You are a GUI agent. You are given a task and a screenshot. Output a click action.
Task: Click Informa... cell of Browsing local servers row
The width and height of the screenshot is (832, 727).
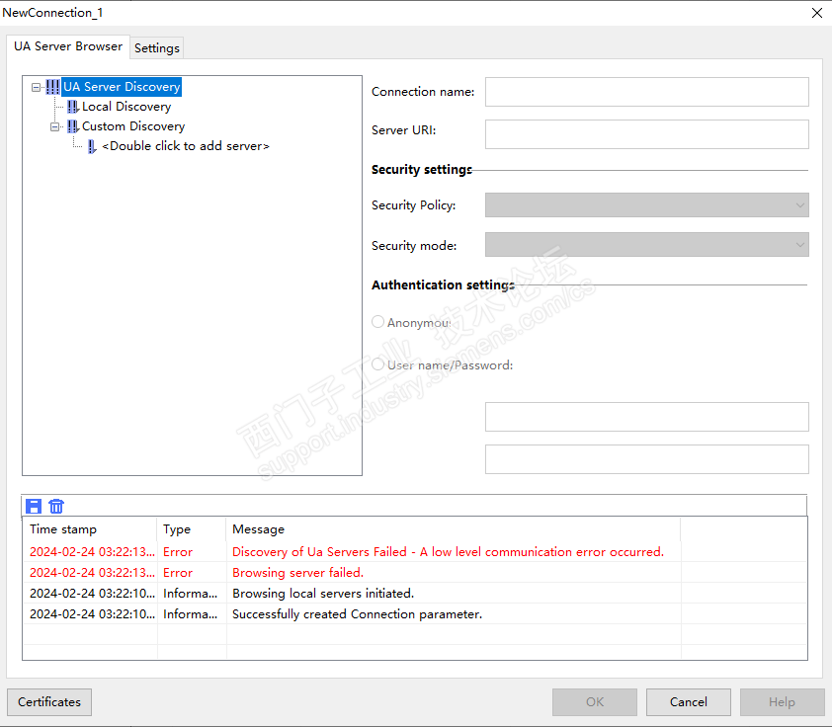point(191,594)
